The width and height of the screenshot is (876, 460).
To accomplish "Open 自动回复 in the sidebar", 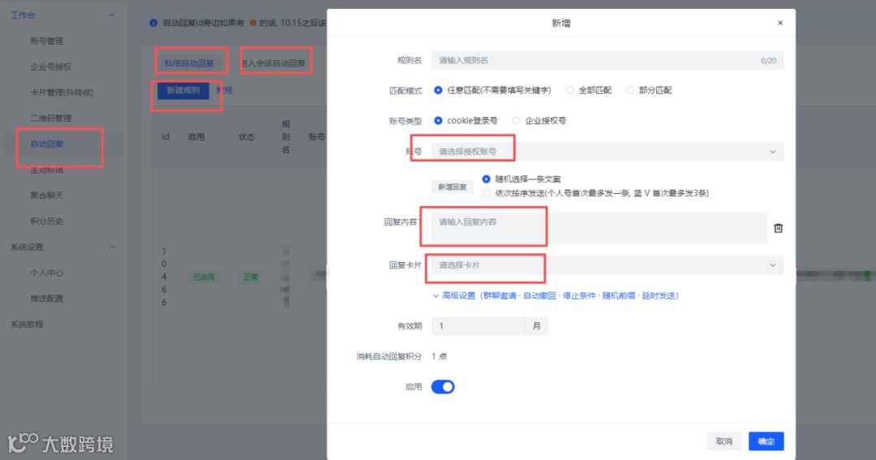I will [47, 144].
